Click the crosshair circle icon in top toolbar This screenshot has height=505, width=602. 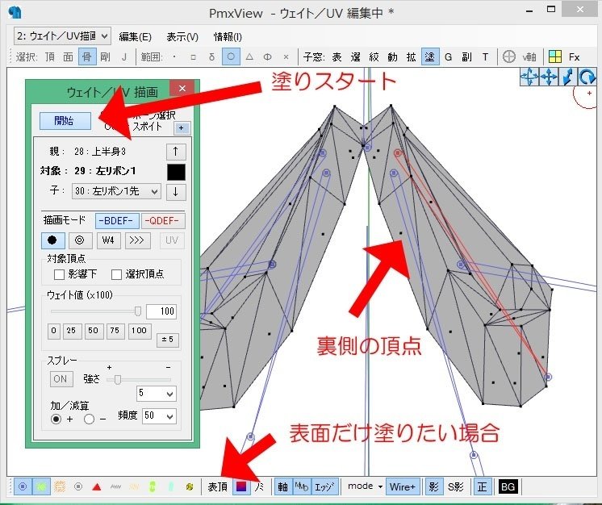coord(508,57)
